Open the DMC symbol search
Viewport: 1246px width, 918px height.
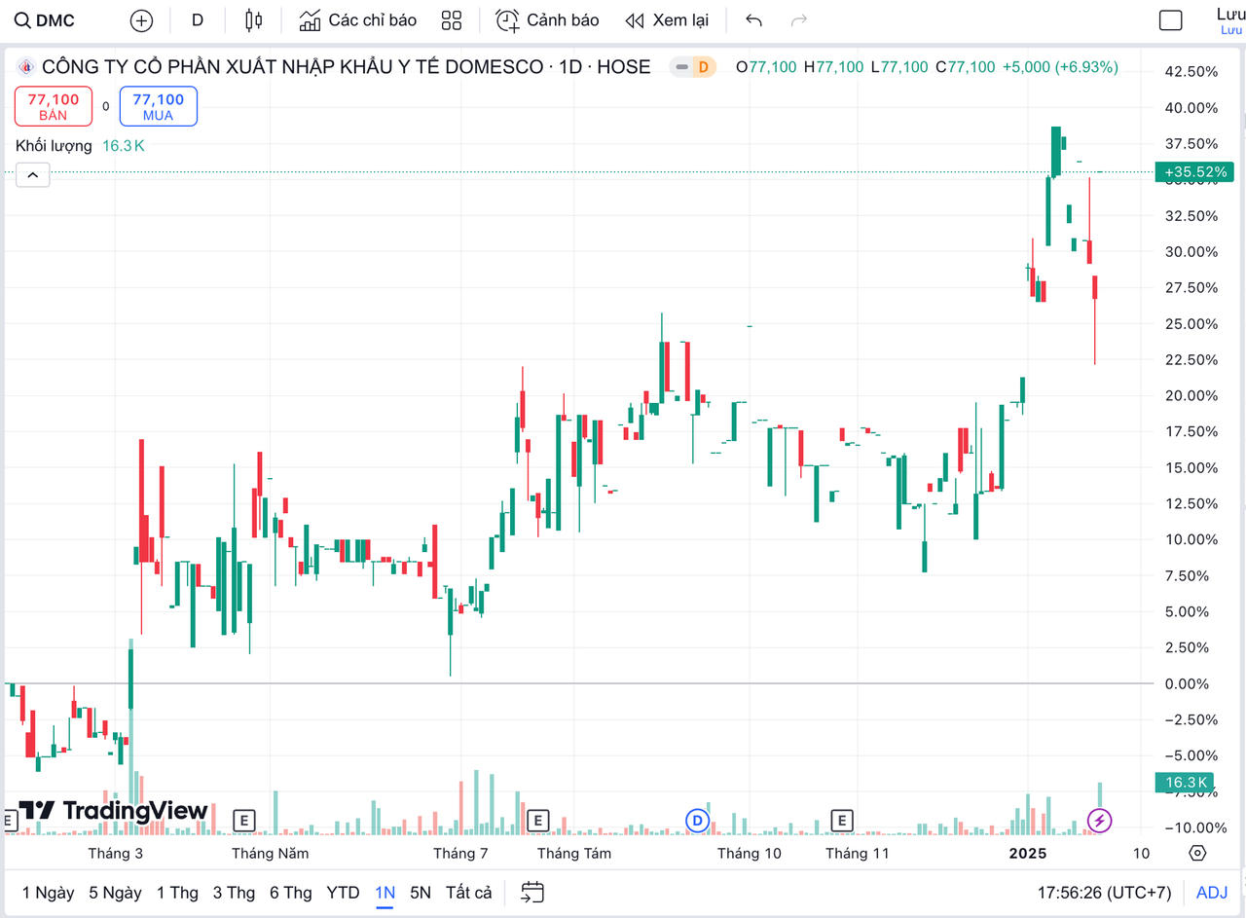[x=46, y=20]
